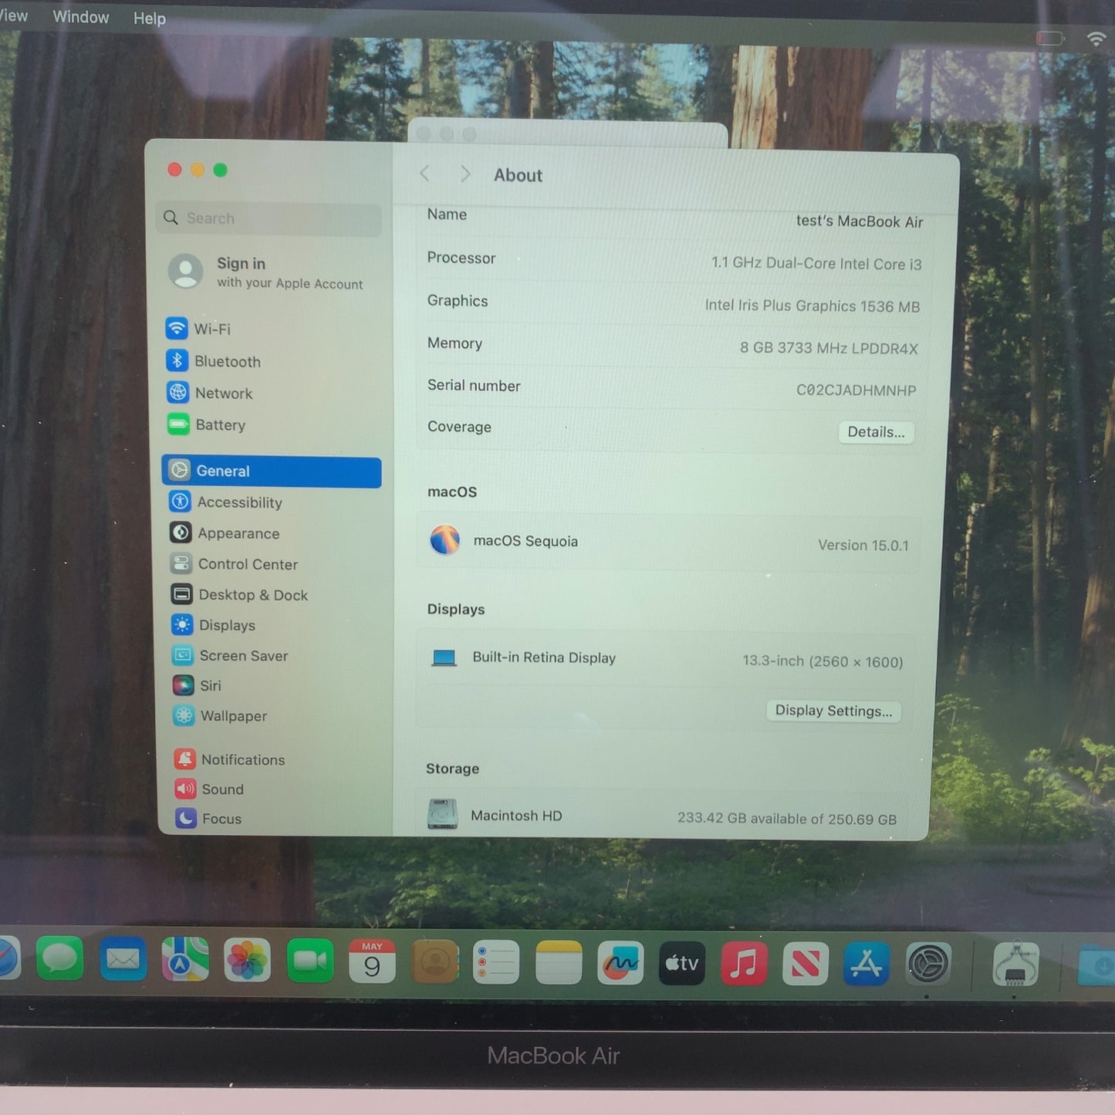Click the Macintosh HD storage row
1115x1115 pixels.
pos(662,816)
